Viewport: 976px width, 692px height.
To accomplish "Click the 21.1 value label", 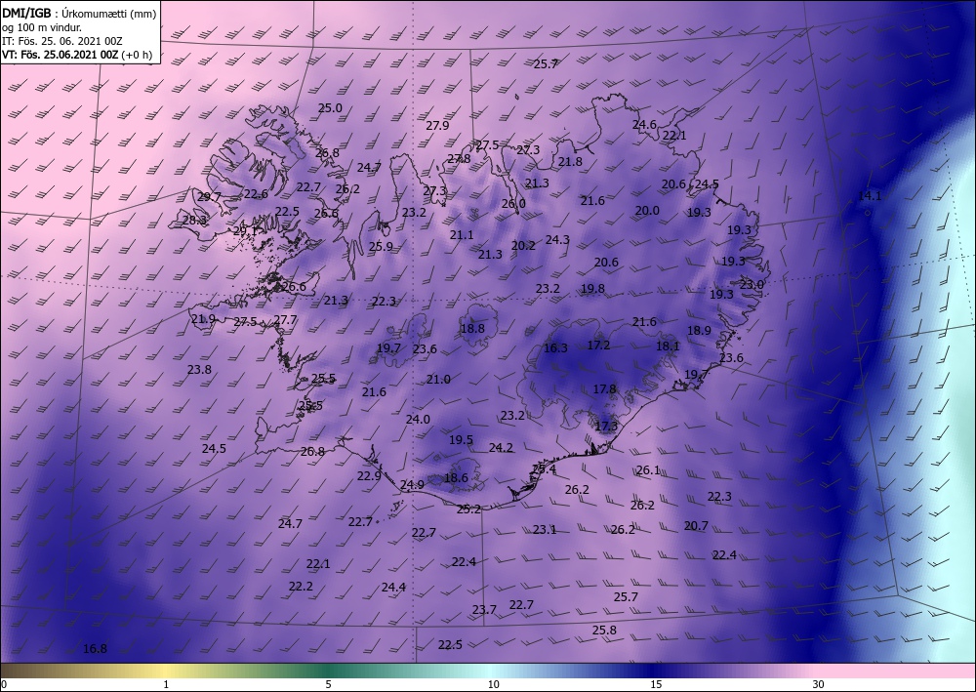I will (462, 234).
